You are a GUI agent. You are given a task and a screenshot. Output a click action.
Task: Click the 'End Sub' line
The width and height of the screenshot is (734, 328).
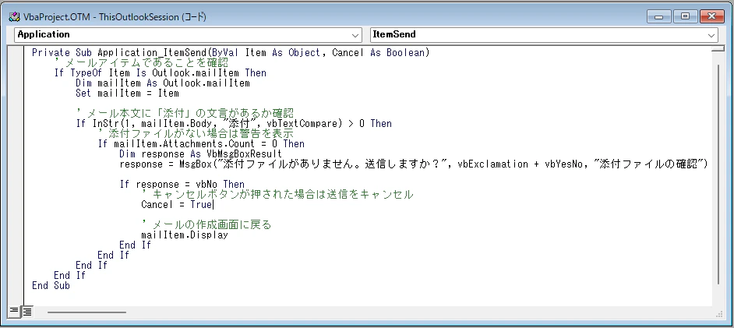(51, 285)
